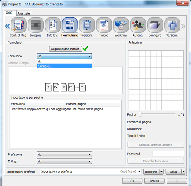Open the Info lav. icon

[53, 25]
